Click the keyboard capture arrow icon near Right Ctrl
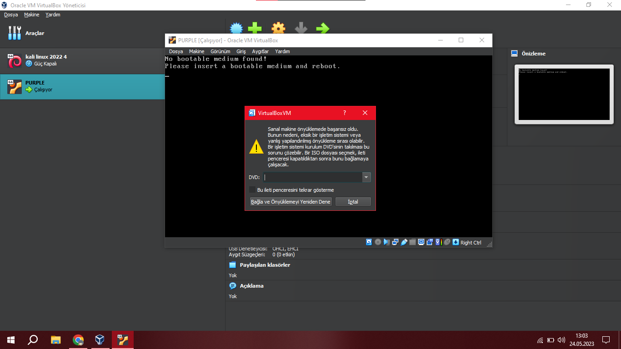Viewport: 621px width, 349px height. (456, 242)
